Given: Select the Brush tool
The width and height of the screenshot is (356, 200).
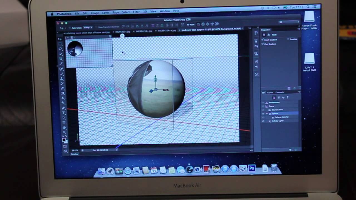Looking at the screenshot, I should [62, 74].
